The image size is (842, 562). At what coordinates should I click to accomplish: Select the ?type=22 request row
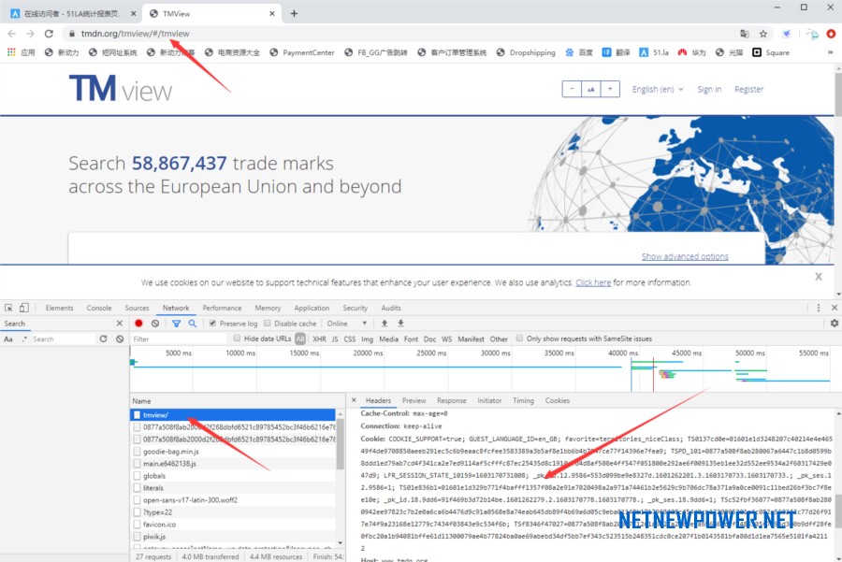(x=233, y=512)
